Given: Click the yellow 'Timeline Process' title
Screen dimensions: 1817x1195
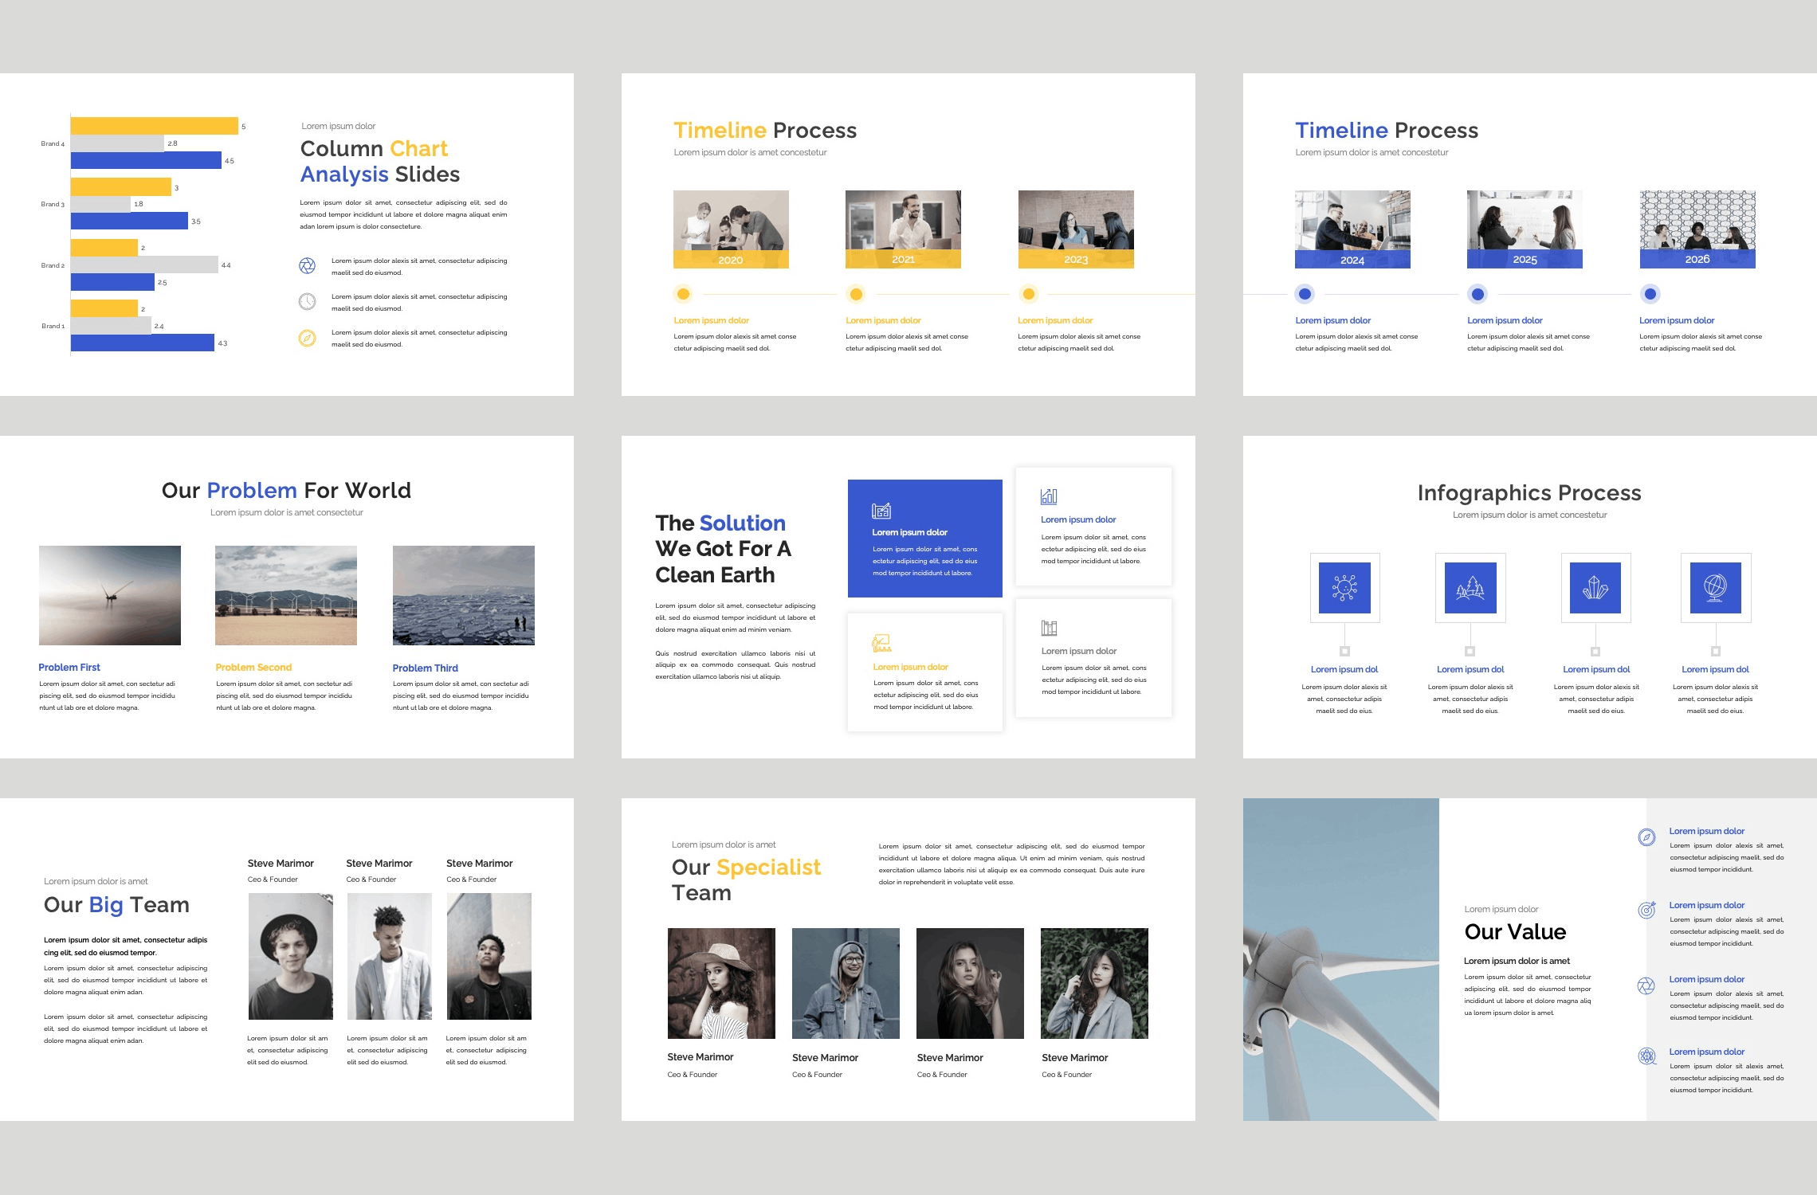Looking at the screenshot, I should coord(765,131).
